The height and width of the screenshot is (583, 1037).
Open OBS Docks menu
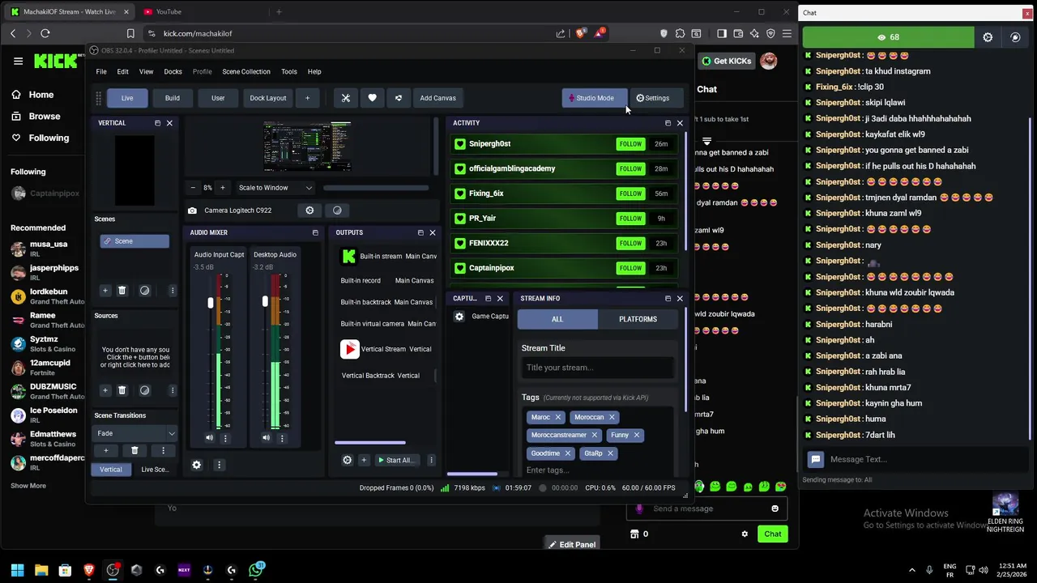[173, 71]
